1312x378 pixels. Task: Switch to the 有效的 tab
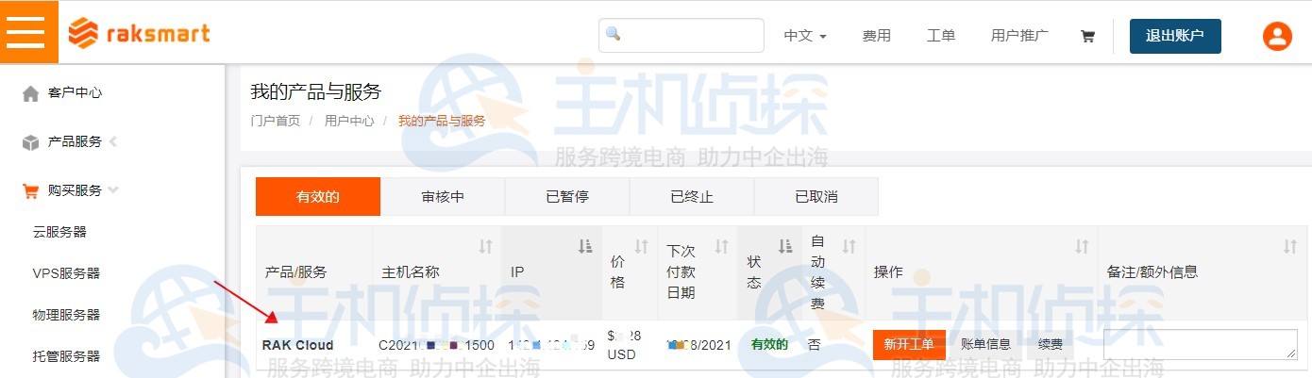point(318,197)
